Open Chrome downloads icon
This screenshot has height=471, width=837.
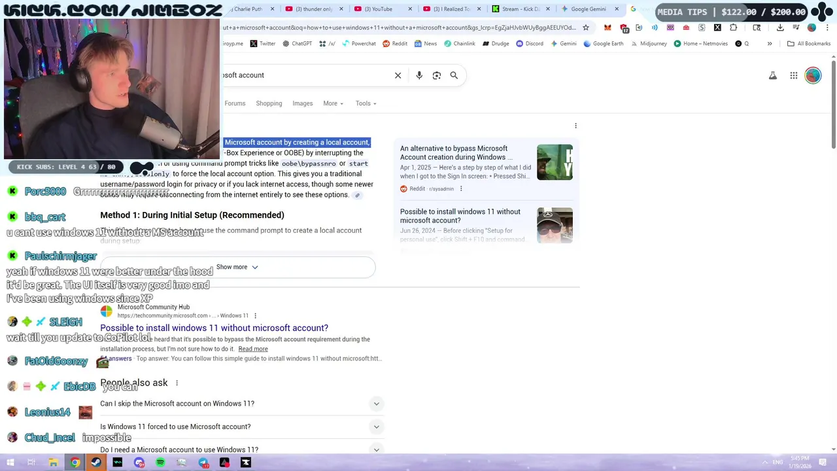click(x=780, y=27)
